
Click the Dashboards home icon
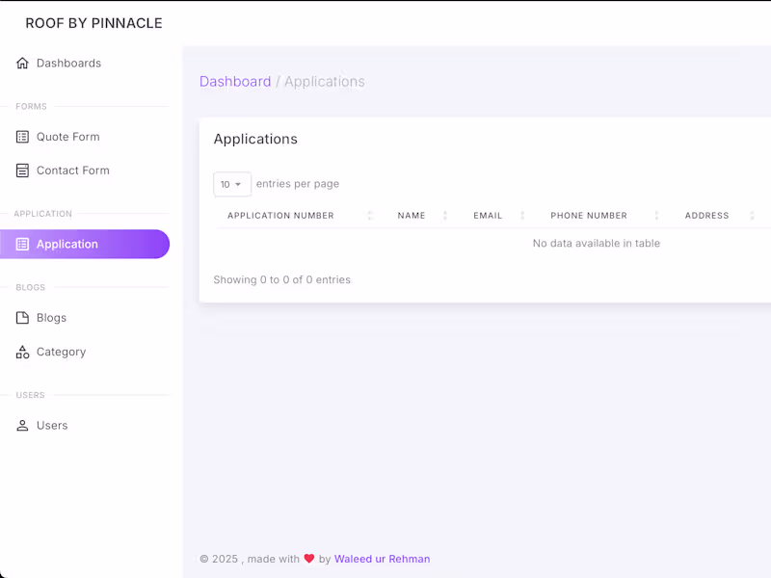pyautogui.click(x=22, y=64)
